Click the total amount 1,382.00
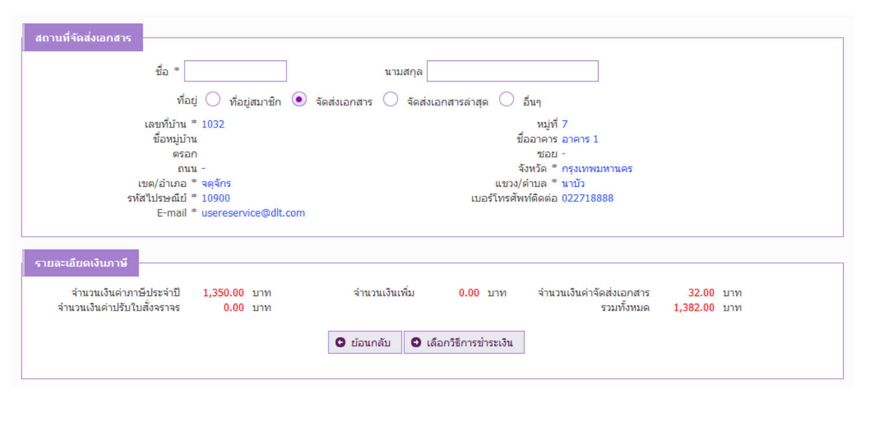877x441 pixels. click(x=694, y=308)
